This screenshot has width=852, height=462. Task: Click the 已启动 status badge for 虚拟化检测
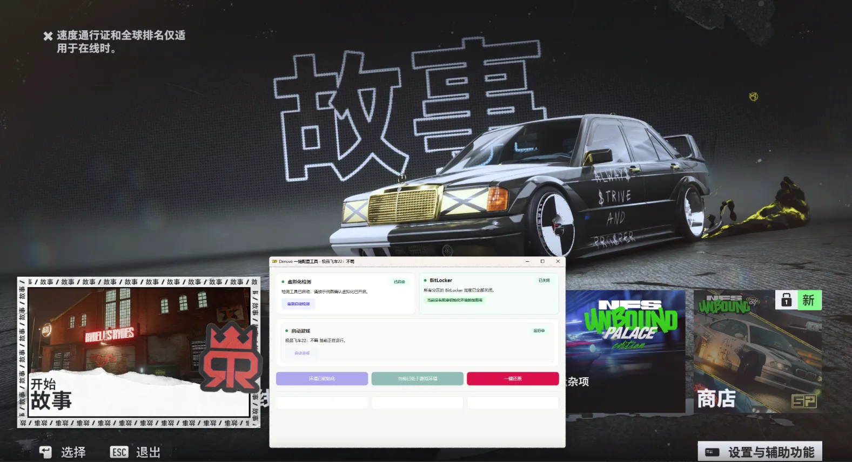[399, 282]
